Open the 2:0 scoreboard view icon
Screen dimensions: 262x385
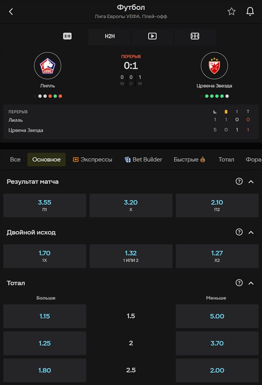point(67,36)
